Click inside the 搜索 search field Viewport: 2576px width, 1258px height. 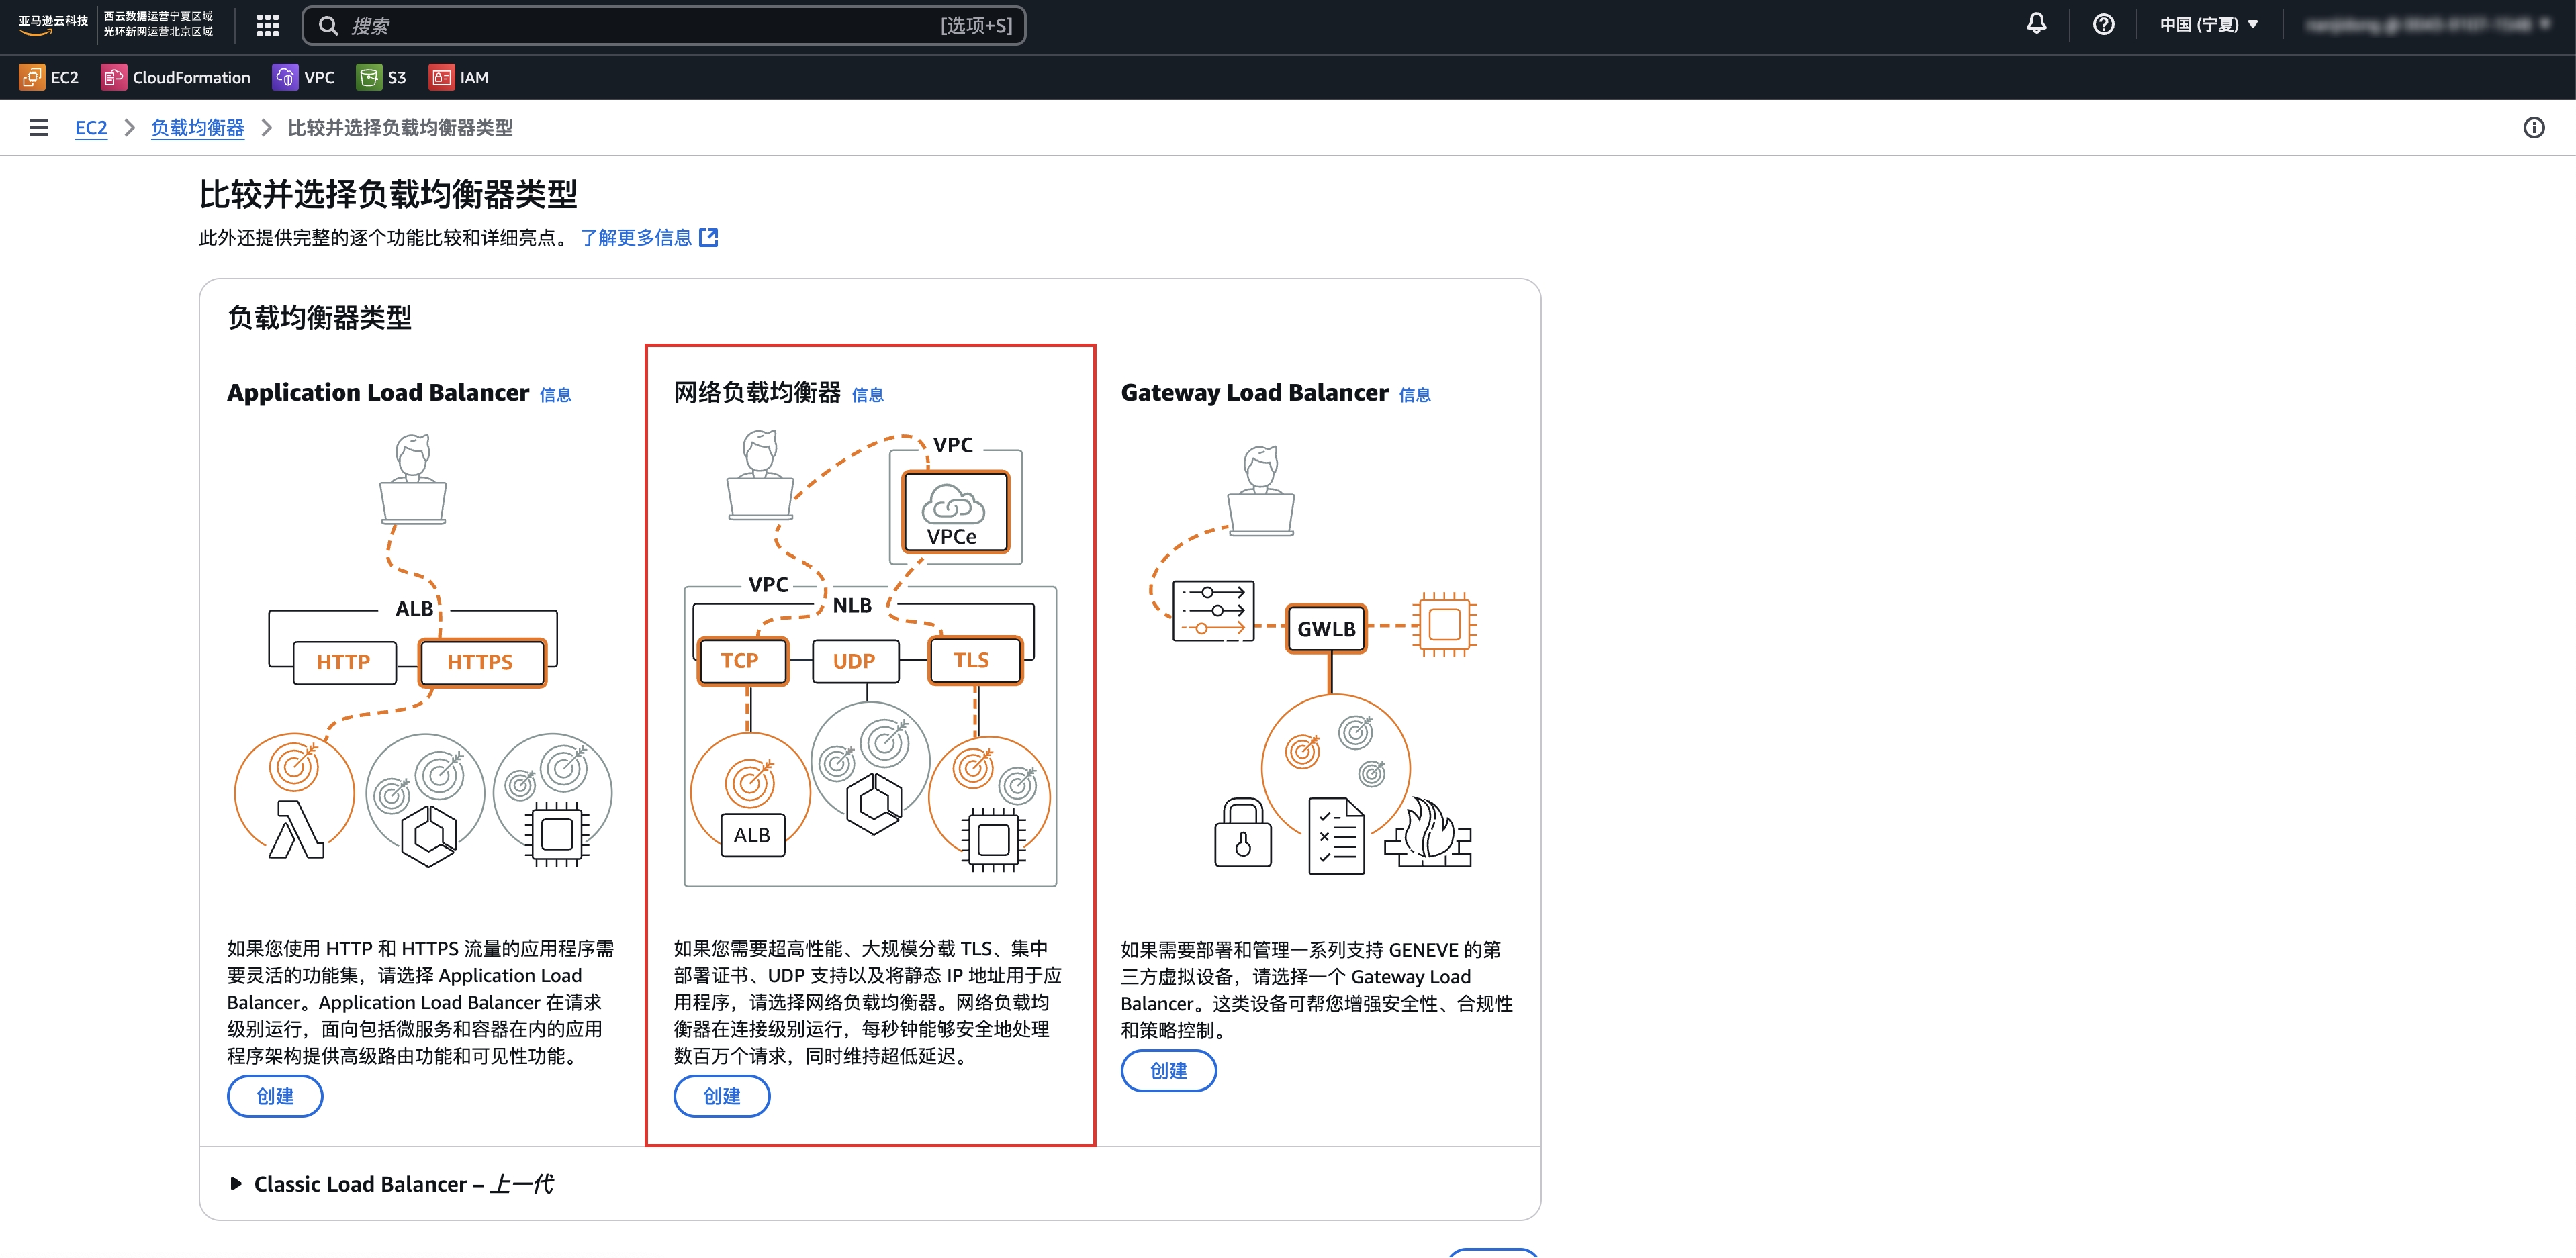(x=664, y=26)
